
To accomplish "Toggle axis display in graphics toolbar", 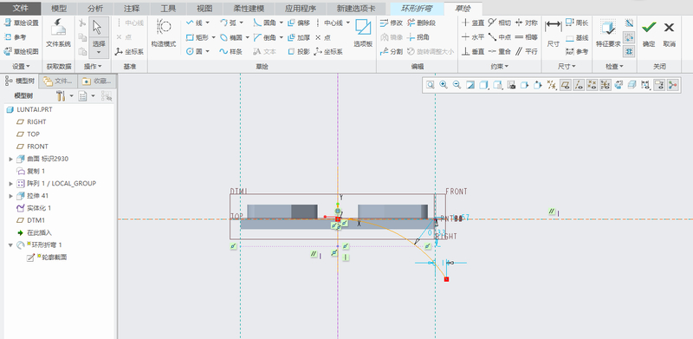I will 579,85.
